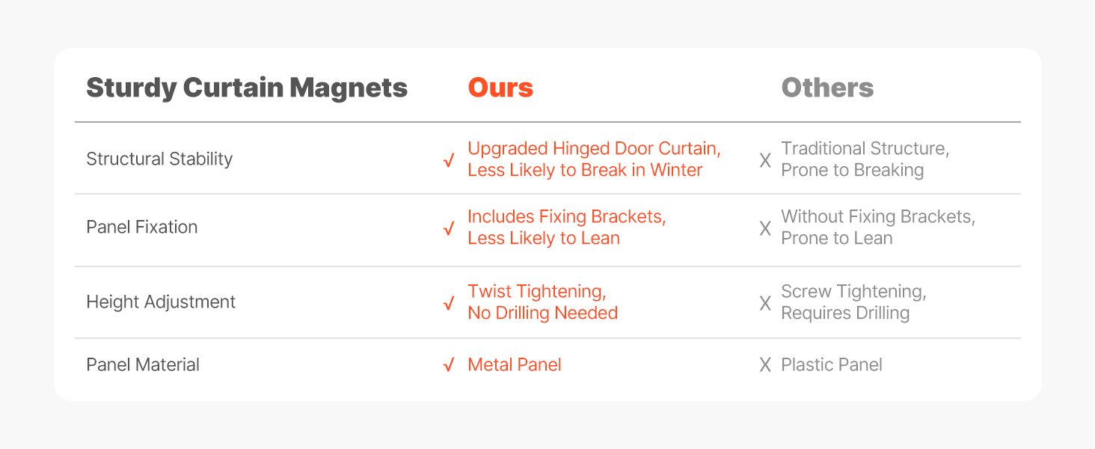This screenshot has height=449, width=1095.
Task: Click the X mark beside Screw Tightening
Action: point(765,303)
